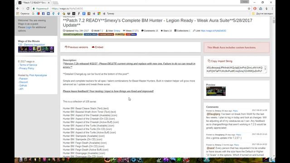Open the Google bookmark icon
Screen dimensions: 290x163
[33, 14]
